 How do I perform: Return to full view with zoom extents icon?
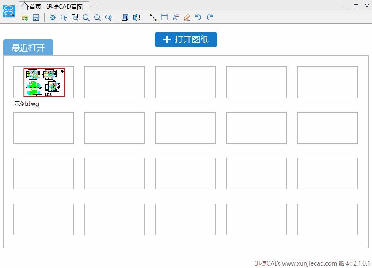pos(108,17)
